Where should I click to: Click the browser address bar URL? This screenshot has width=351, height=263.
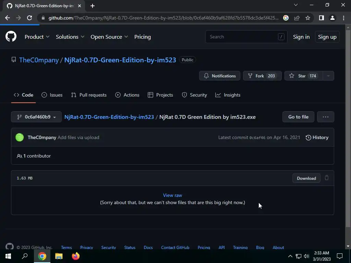click(164, 18)
